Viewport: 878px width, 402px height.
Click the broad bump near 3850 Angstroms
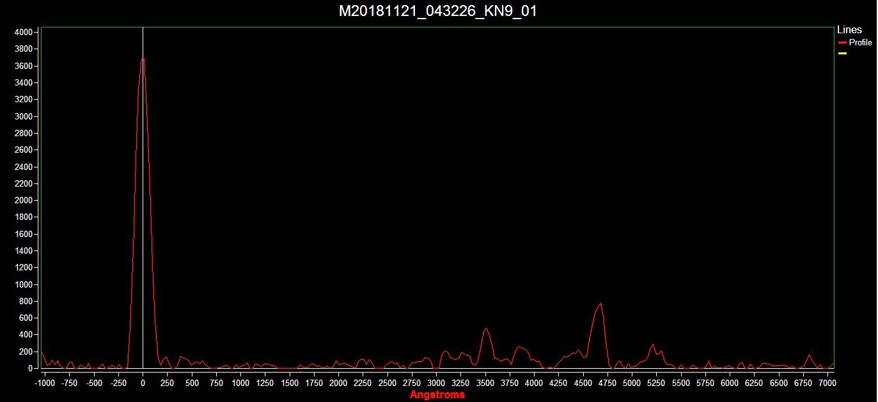pyautogui.click(x=521, y=347)
